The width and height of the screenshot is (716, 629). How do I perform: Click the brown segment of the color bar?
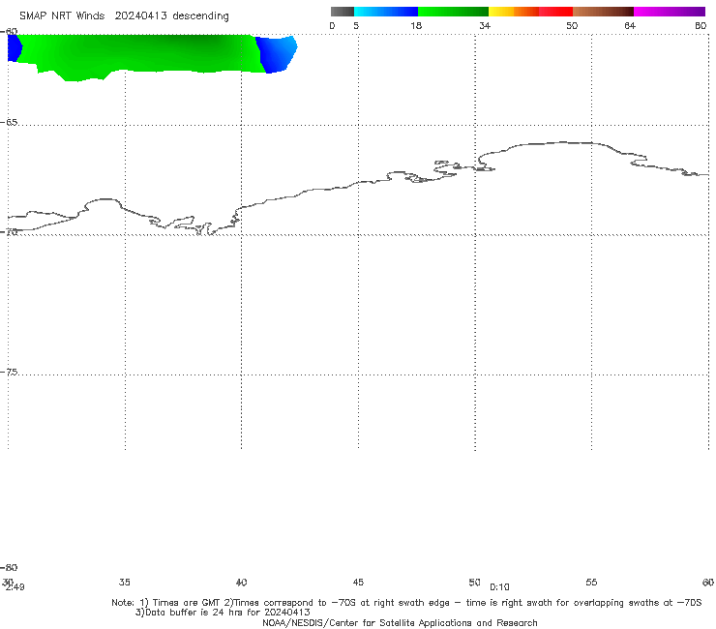(603, 12)
